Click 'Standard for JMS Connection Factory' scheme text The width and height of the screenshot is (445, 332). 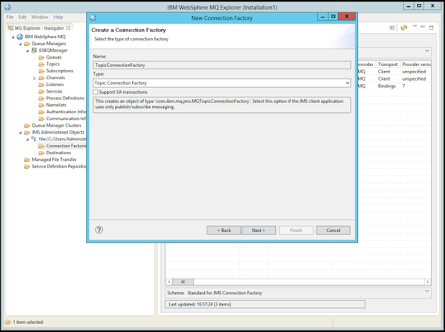225,293
